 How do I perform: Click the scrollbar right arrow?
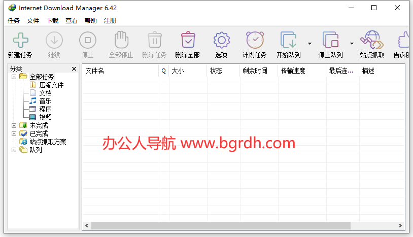tap(400, 226)
